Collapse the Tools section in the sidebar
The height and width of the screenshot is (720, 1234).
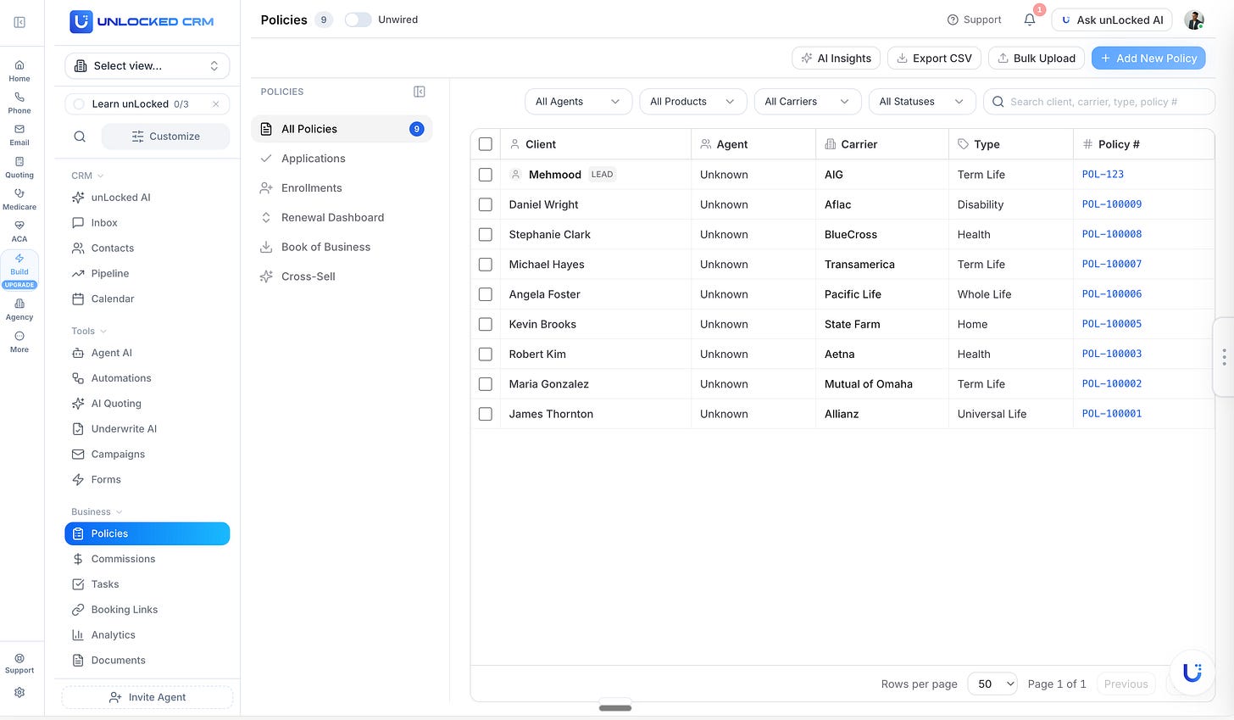coord(89,331)
